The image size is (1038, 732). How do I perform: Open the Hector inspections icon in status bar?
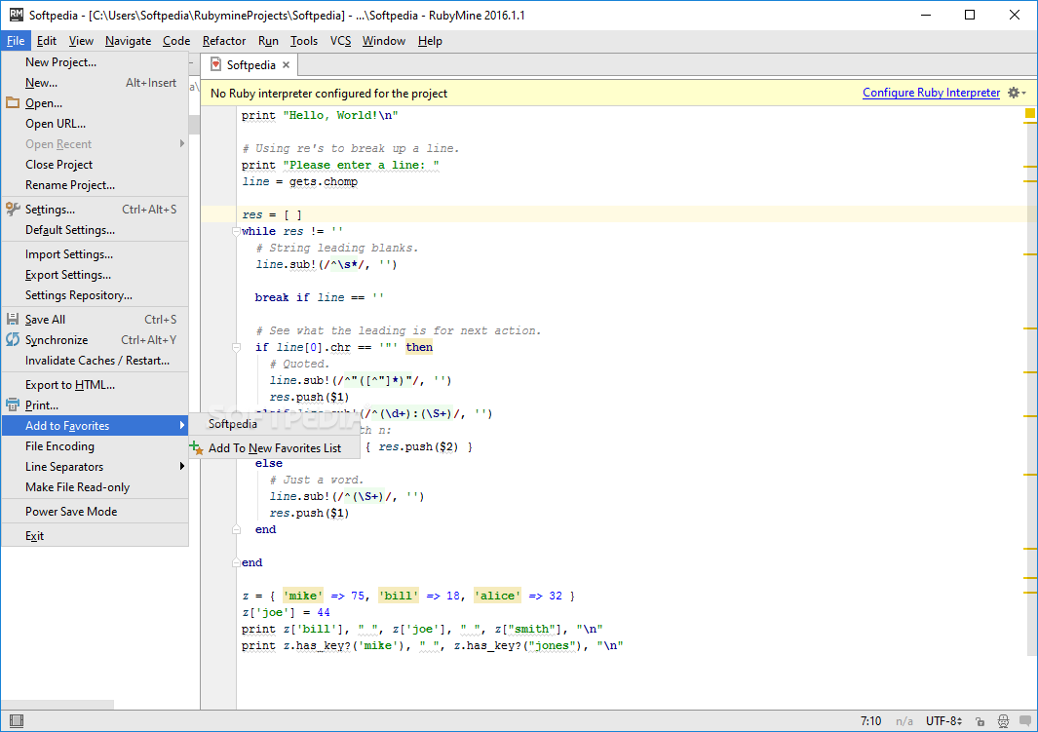point(1004,721)
